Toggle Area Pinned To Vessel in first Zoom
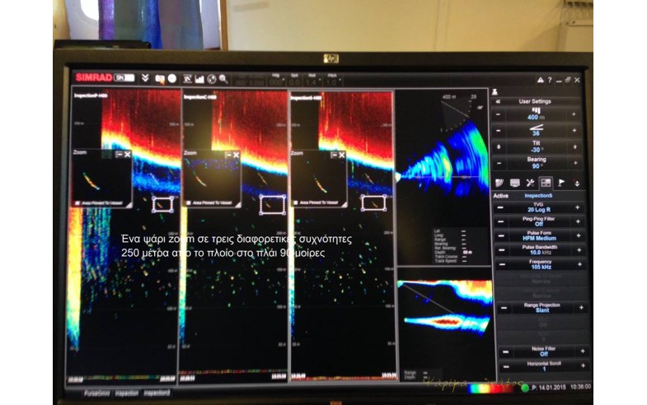Viewport: 647px width, 405px height. point(77,203)
